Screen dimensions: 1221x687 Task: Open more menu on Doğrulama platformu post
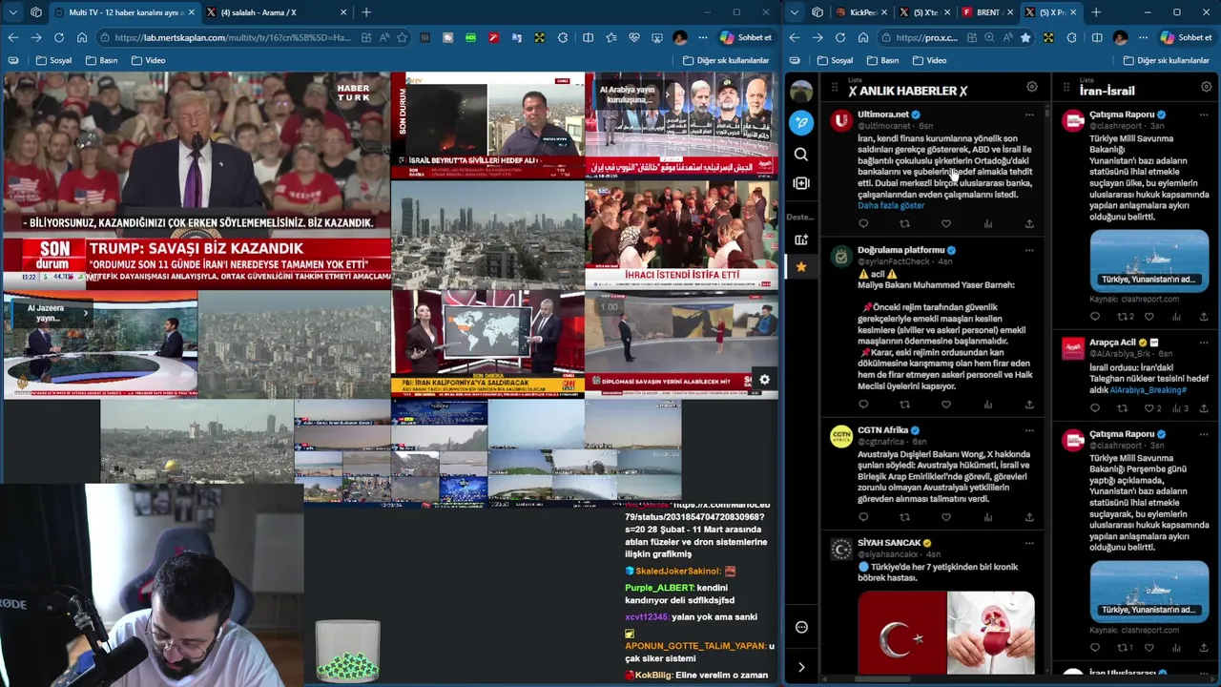tap(1028, 250)
